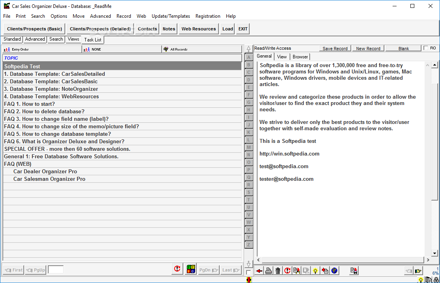The height and width of the screenshot is (283, 440).
Task: Click the copy record document icon
Action: (x=297, y=271)
